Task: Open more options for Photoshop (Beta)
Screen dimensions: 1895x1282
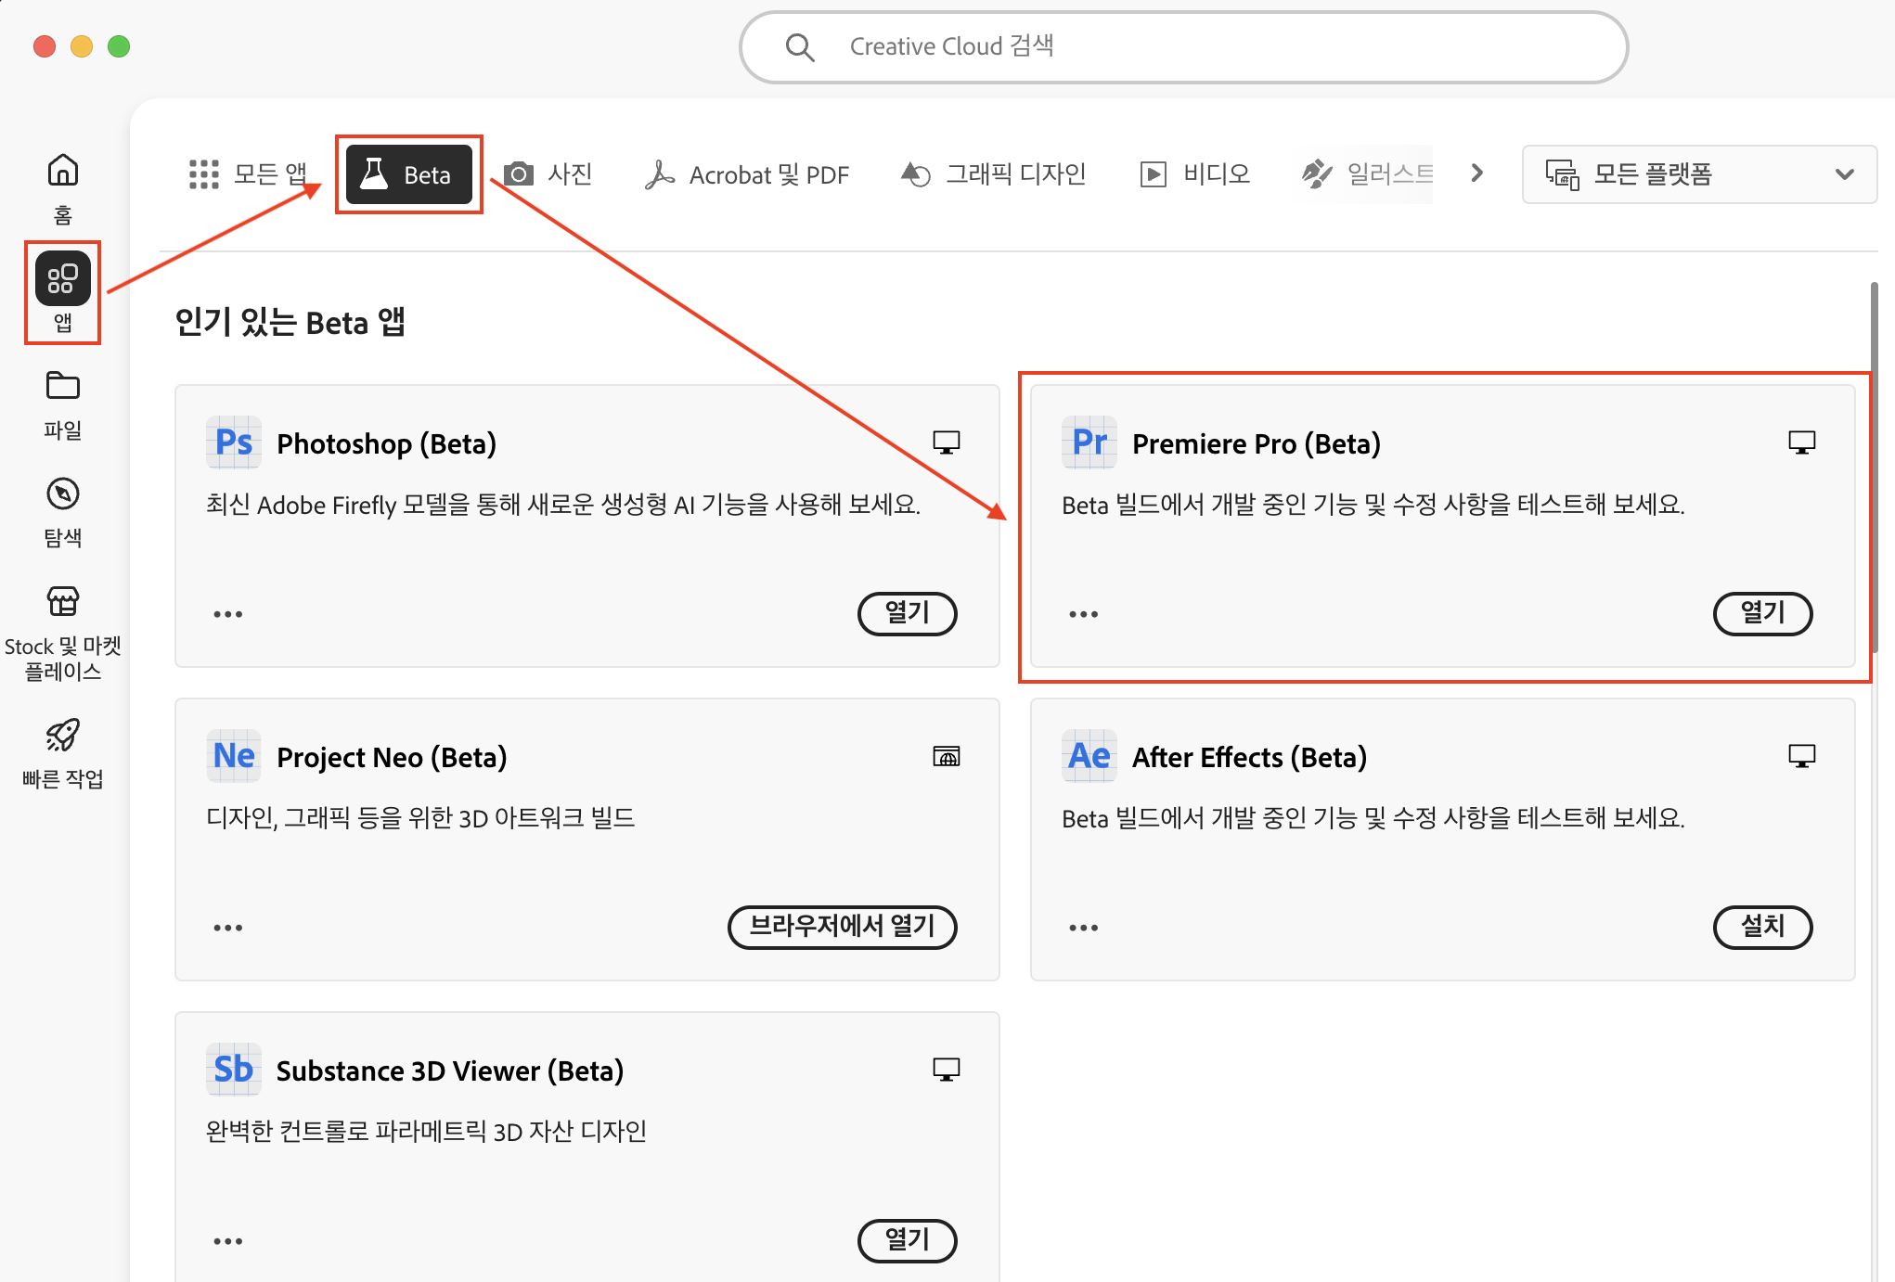Action: coord(227,613)
